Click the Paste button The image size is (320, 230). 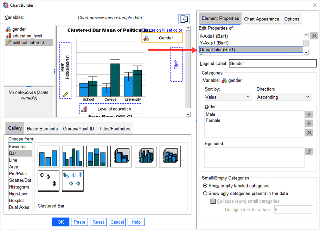click(x=79, y=222)
